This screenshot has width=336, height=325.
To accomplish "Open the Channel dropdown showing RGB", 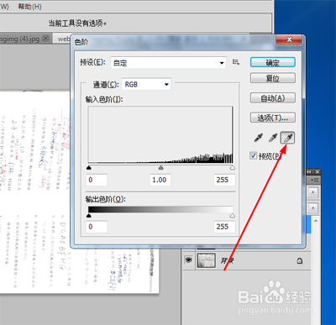I will point(146,84).
